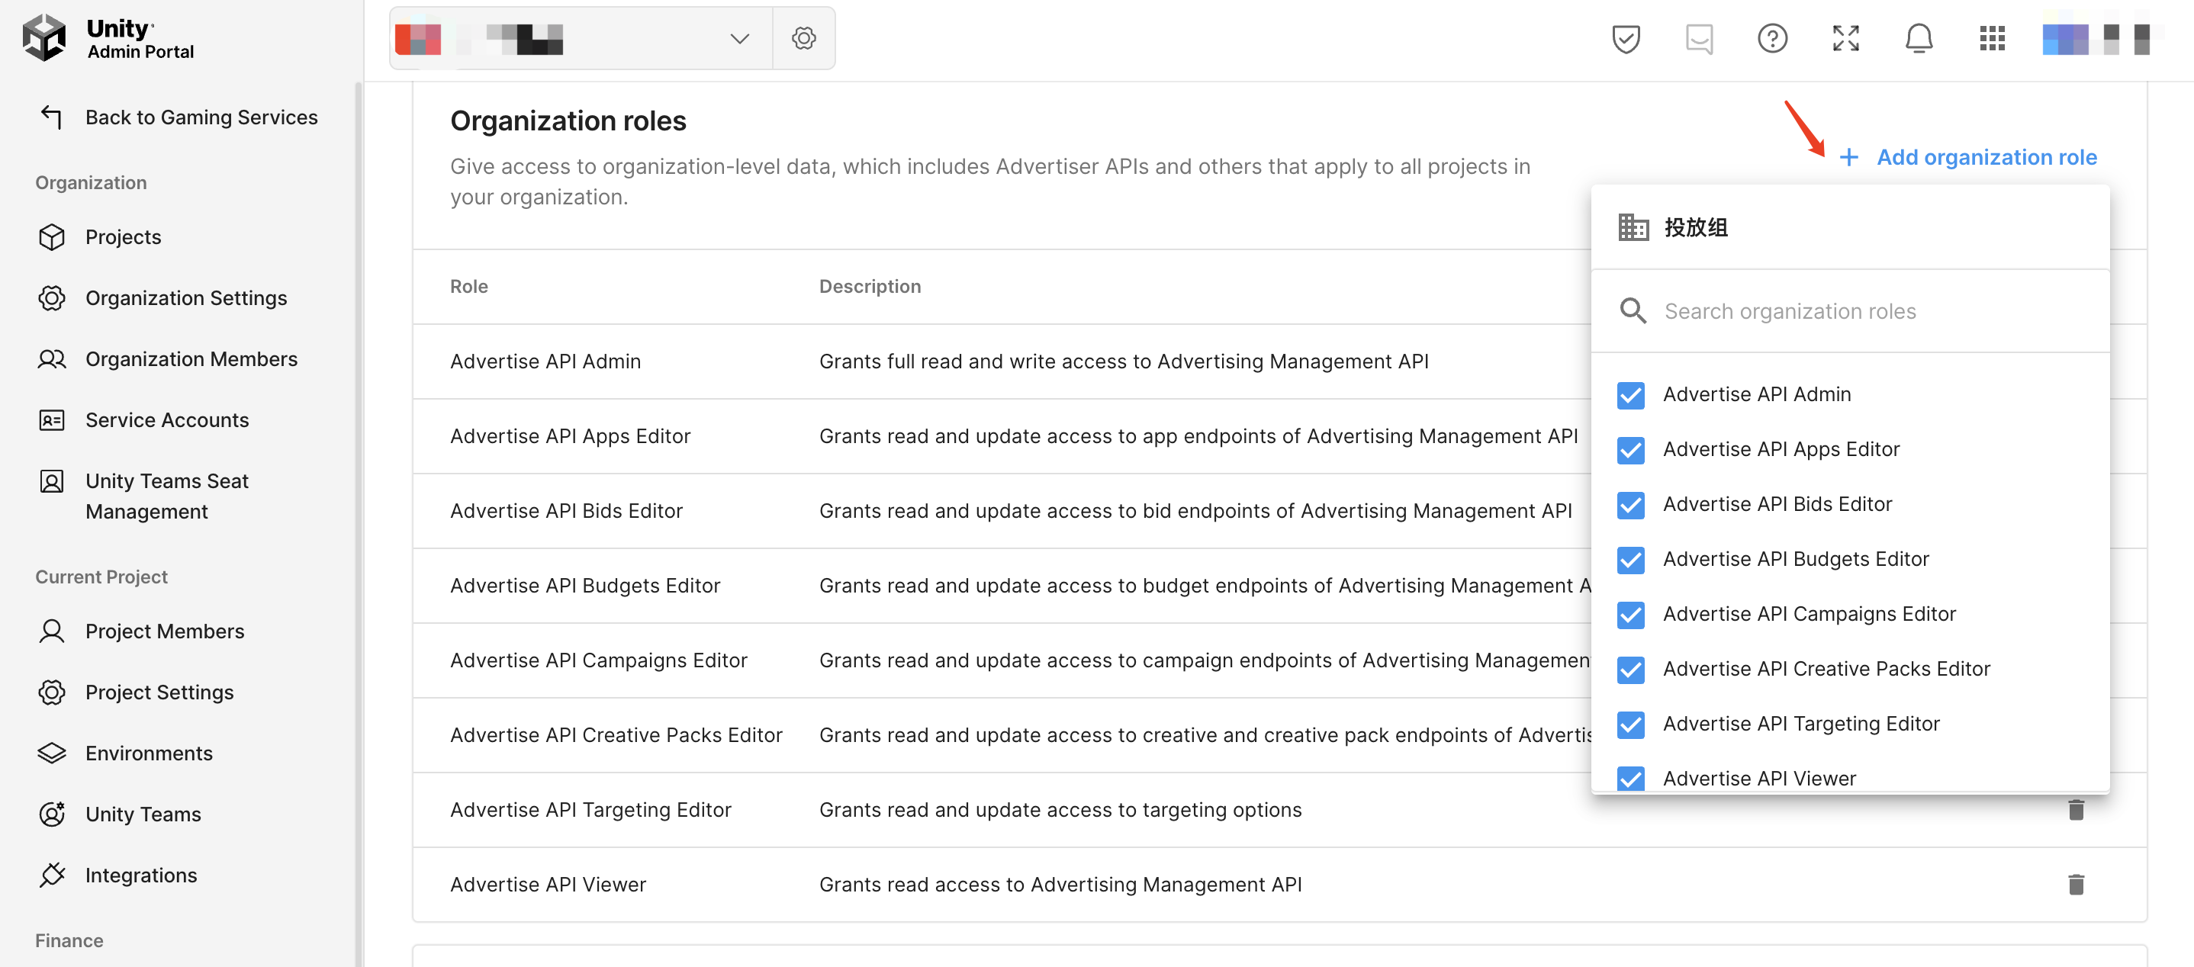Uncheck Advertise API Viewer checkbox

click(1631, 778)
